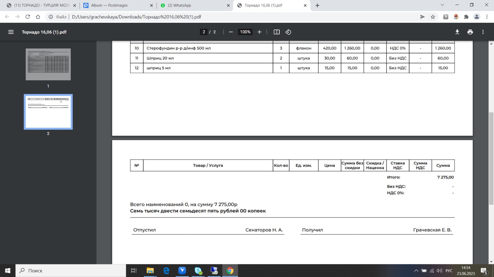Switch the РУС input language
This screenshot has width=494, height=277.
[x=449, y=271]
